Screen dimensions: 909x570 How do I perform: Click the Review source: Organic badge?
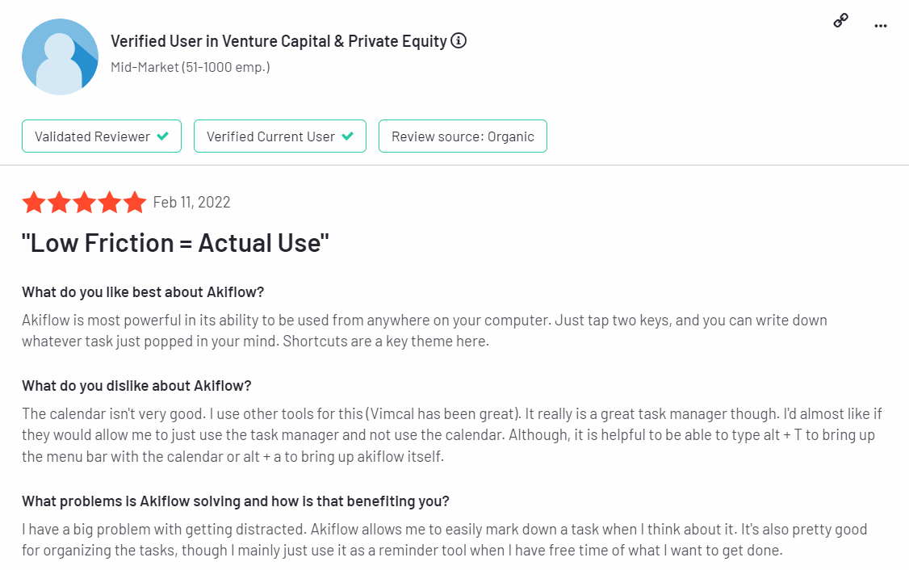[463, 136]
